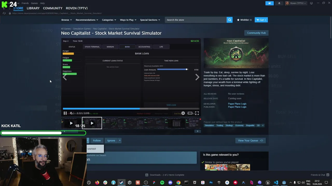Select the 2D tag
The image size is (332, 186).
tap(258, 126)
